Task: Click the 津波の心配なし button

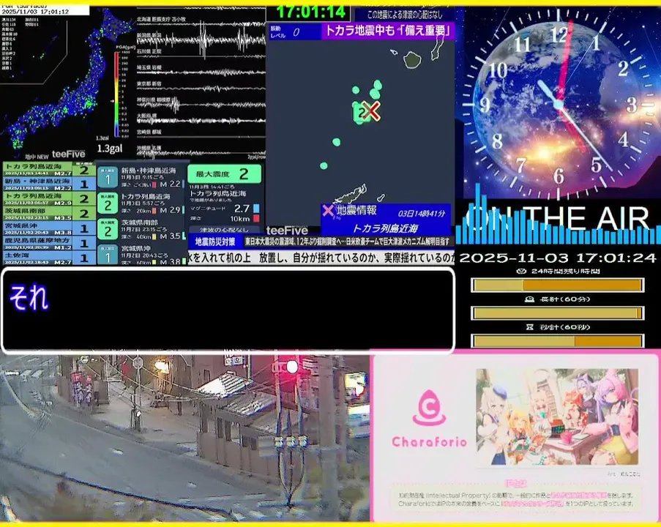Action: coord(224,230)
